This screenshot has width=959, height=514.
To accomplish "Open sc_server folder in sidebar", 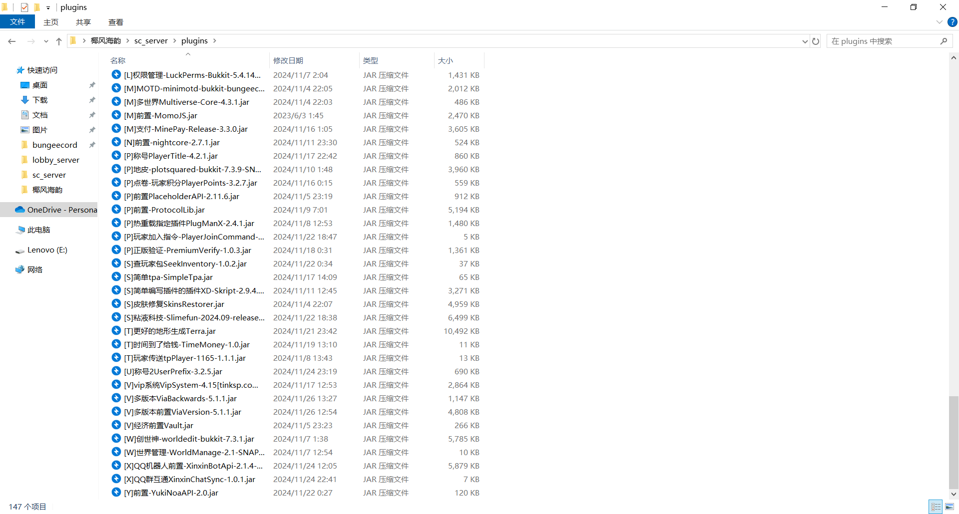I will (49, 175).
